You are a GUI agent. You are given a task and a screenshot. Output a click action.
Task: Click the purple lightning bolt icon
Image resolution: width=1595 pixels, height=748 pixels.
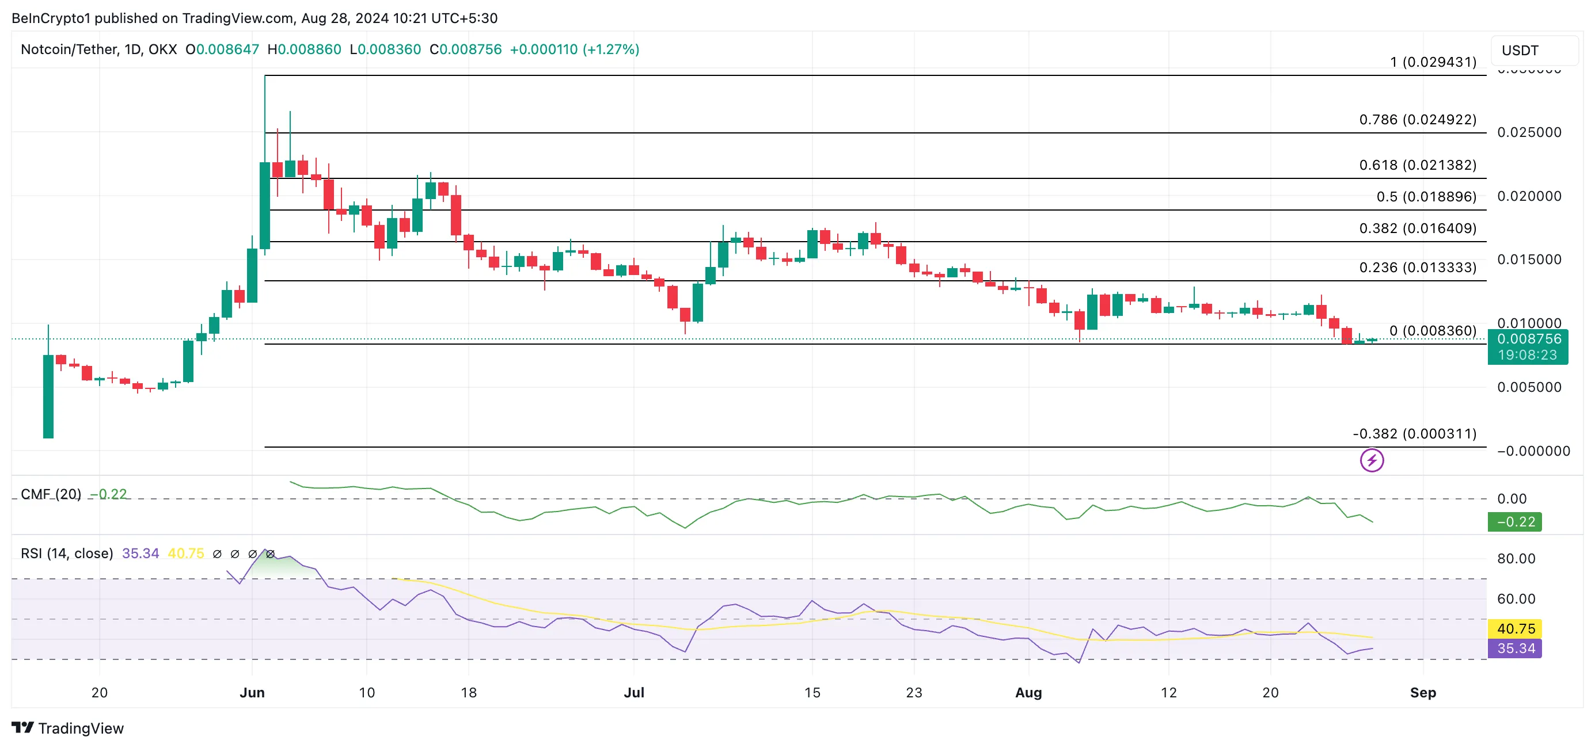1372,460
